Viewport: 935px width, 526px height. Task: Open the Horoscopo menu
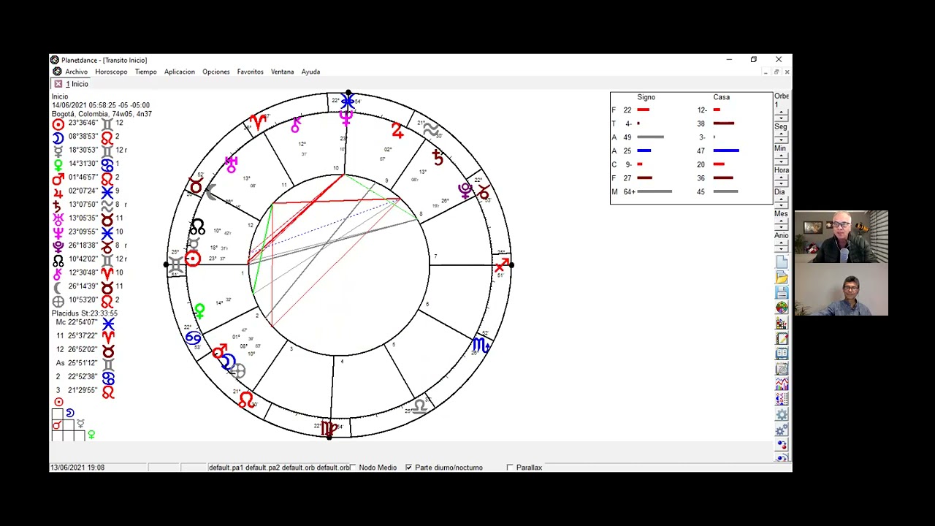tap(111, 72)
